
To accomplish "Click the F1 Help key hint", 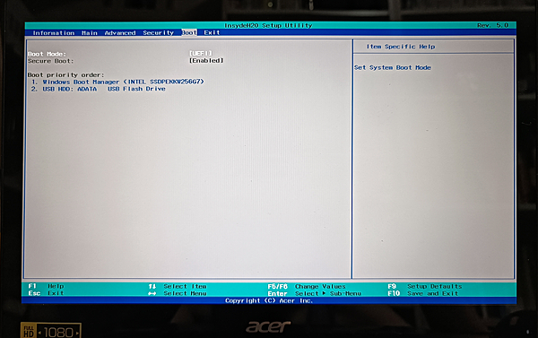I will tap(47, 286).
